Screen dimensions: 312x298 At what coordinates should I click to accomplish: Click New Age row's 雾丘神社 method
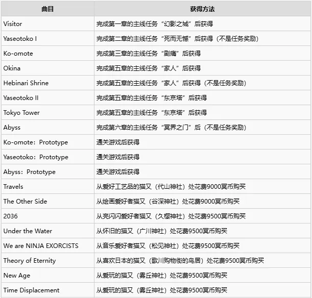[202, 275]
